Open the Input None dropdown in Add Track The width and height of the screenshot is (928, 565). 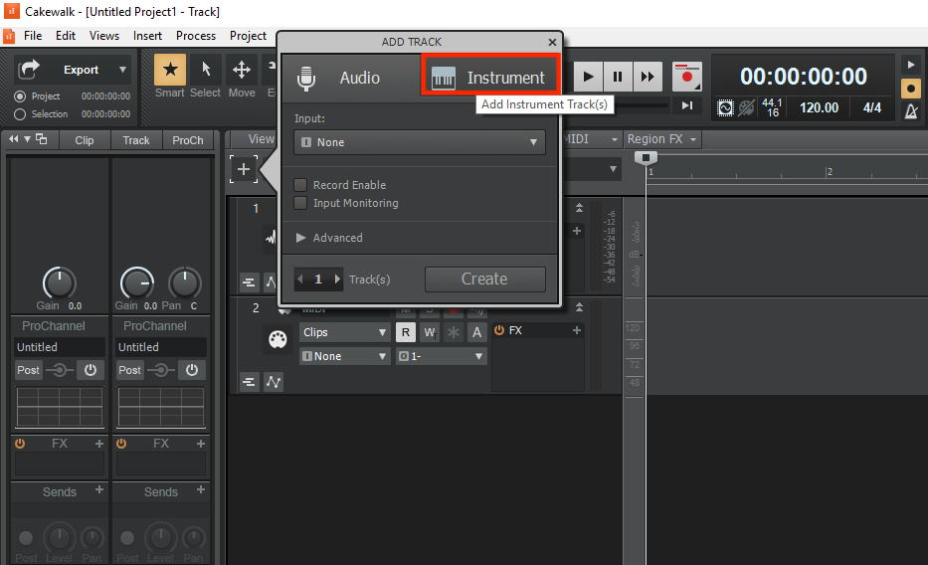click(420, 142)
